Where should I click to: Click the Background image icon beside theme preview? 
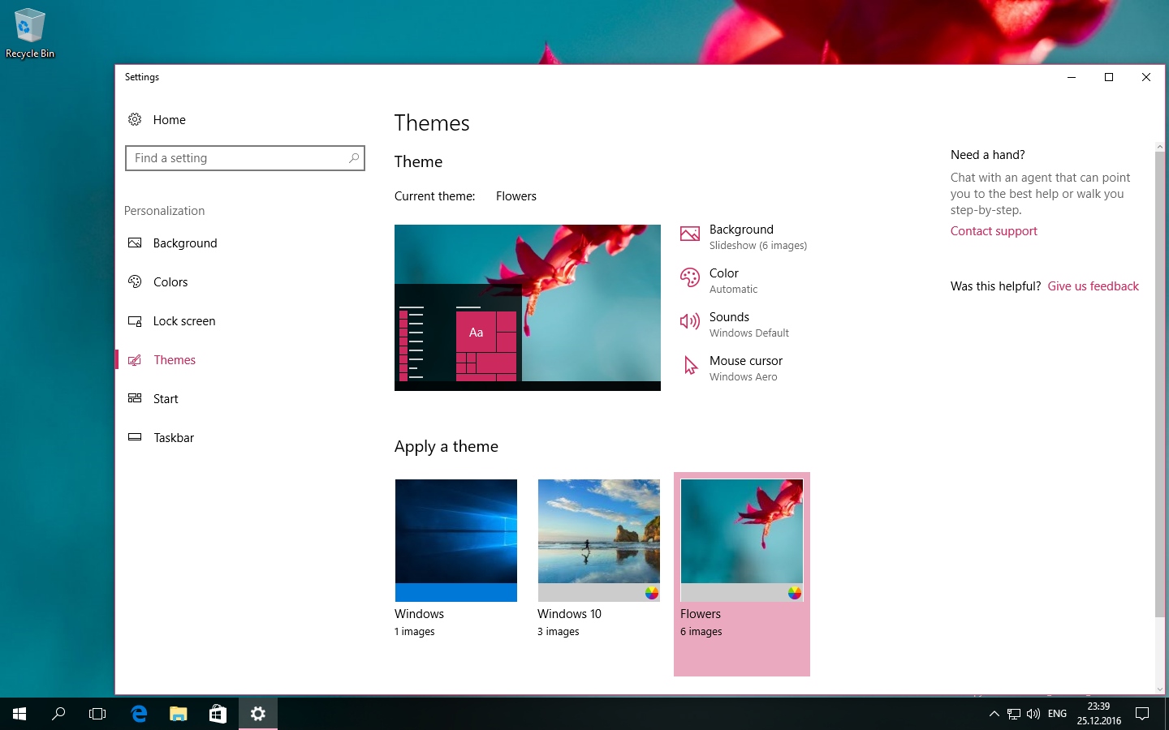tap(690, 234)
